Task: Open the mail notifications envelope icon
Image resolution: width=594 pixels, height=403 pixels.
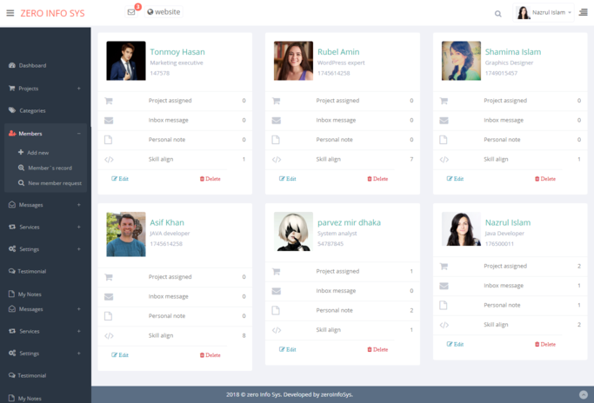Action: point(131,12)
